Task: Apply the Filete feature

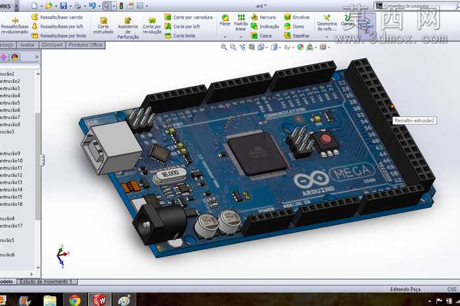Action: 225,20
